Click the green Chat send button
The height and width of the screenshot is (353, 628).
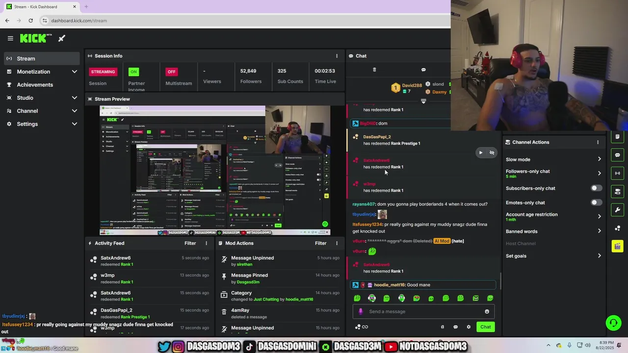(485, 327)
